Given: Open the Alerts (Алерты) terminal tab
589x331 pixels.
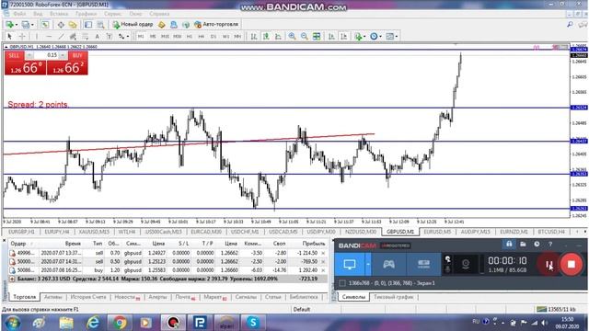Looking at the screenshot, I should (x=157, y=297).
